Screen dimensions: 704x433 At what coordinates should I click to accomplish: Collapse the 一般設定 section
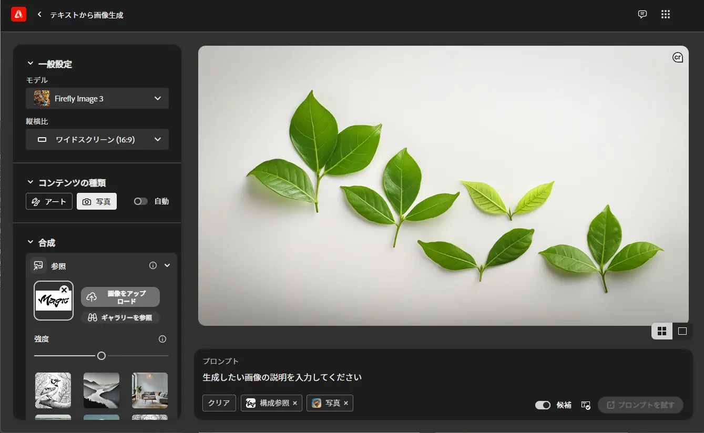[30, 64]
